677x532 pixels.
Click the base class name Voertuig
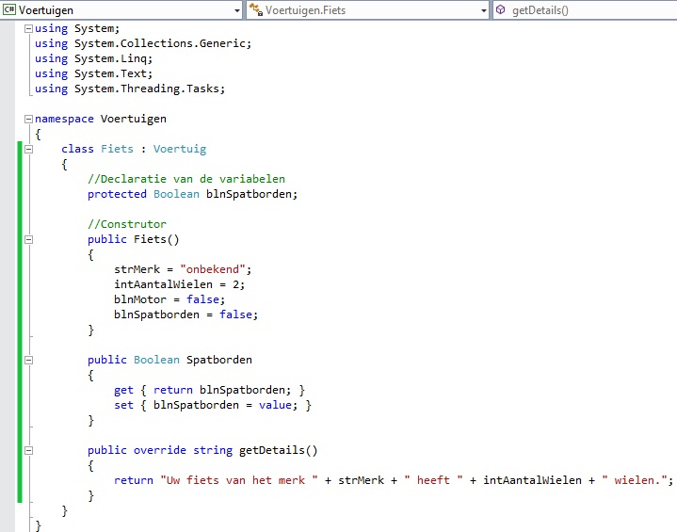pos(180,149)
